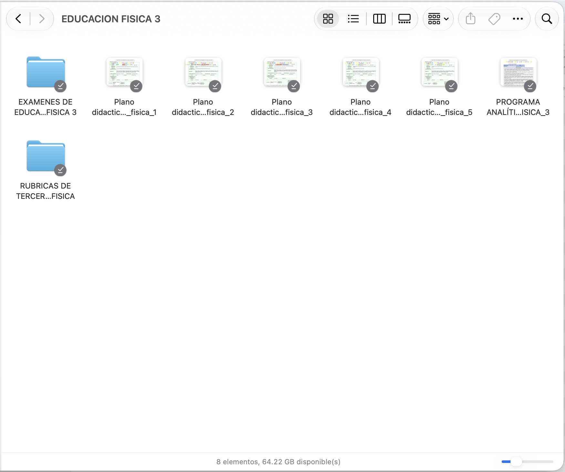
Task: Click the Share icon in toolbar
Action: tap(471, 19)
